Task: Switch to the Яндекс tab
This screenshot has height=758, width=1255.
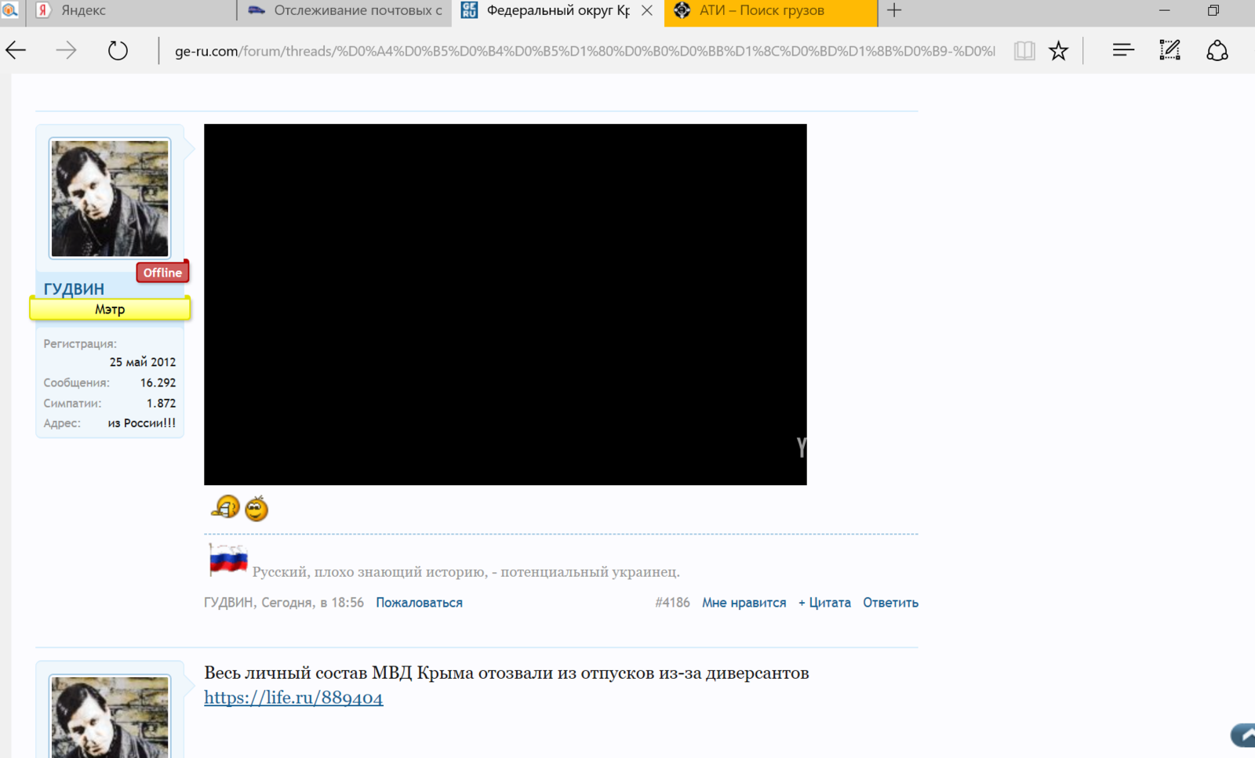Action: pyautogui.click(x=131, y=11)
